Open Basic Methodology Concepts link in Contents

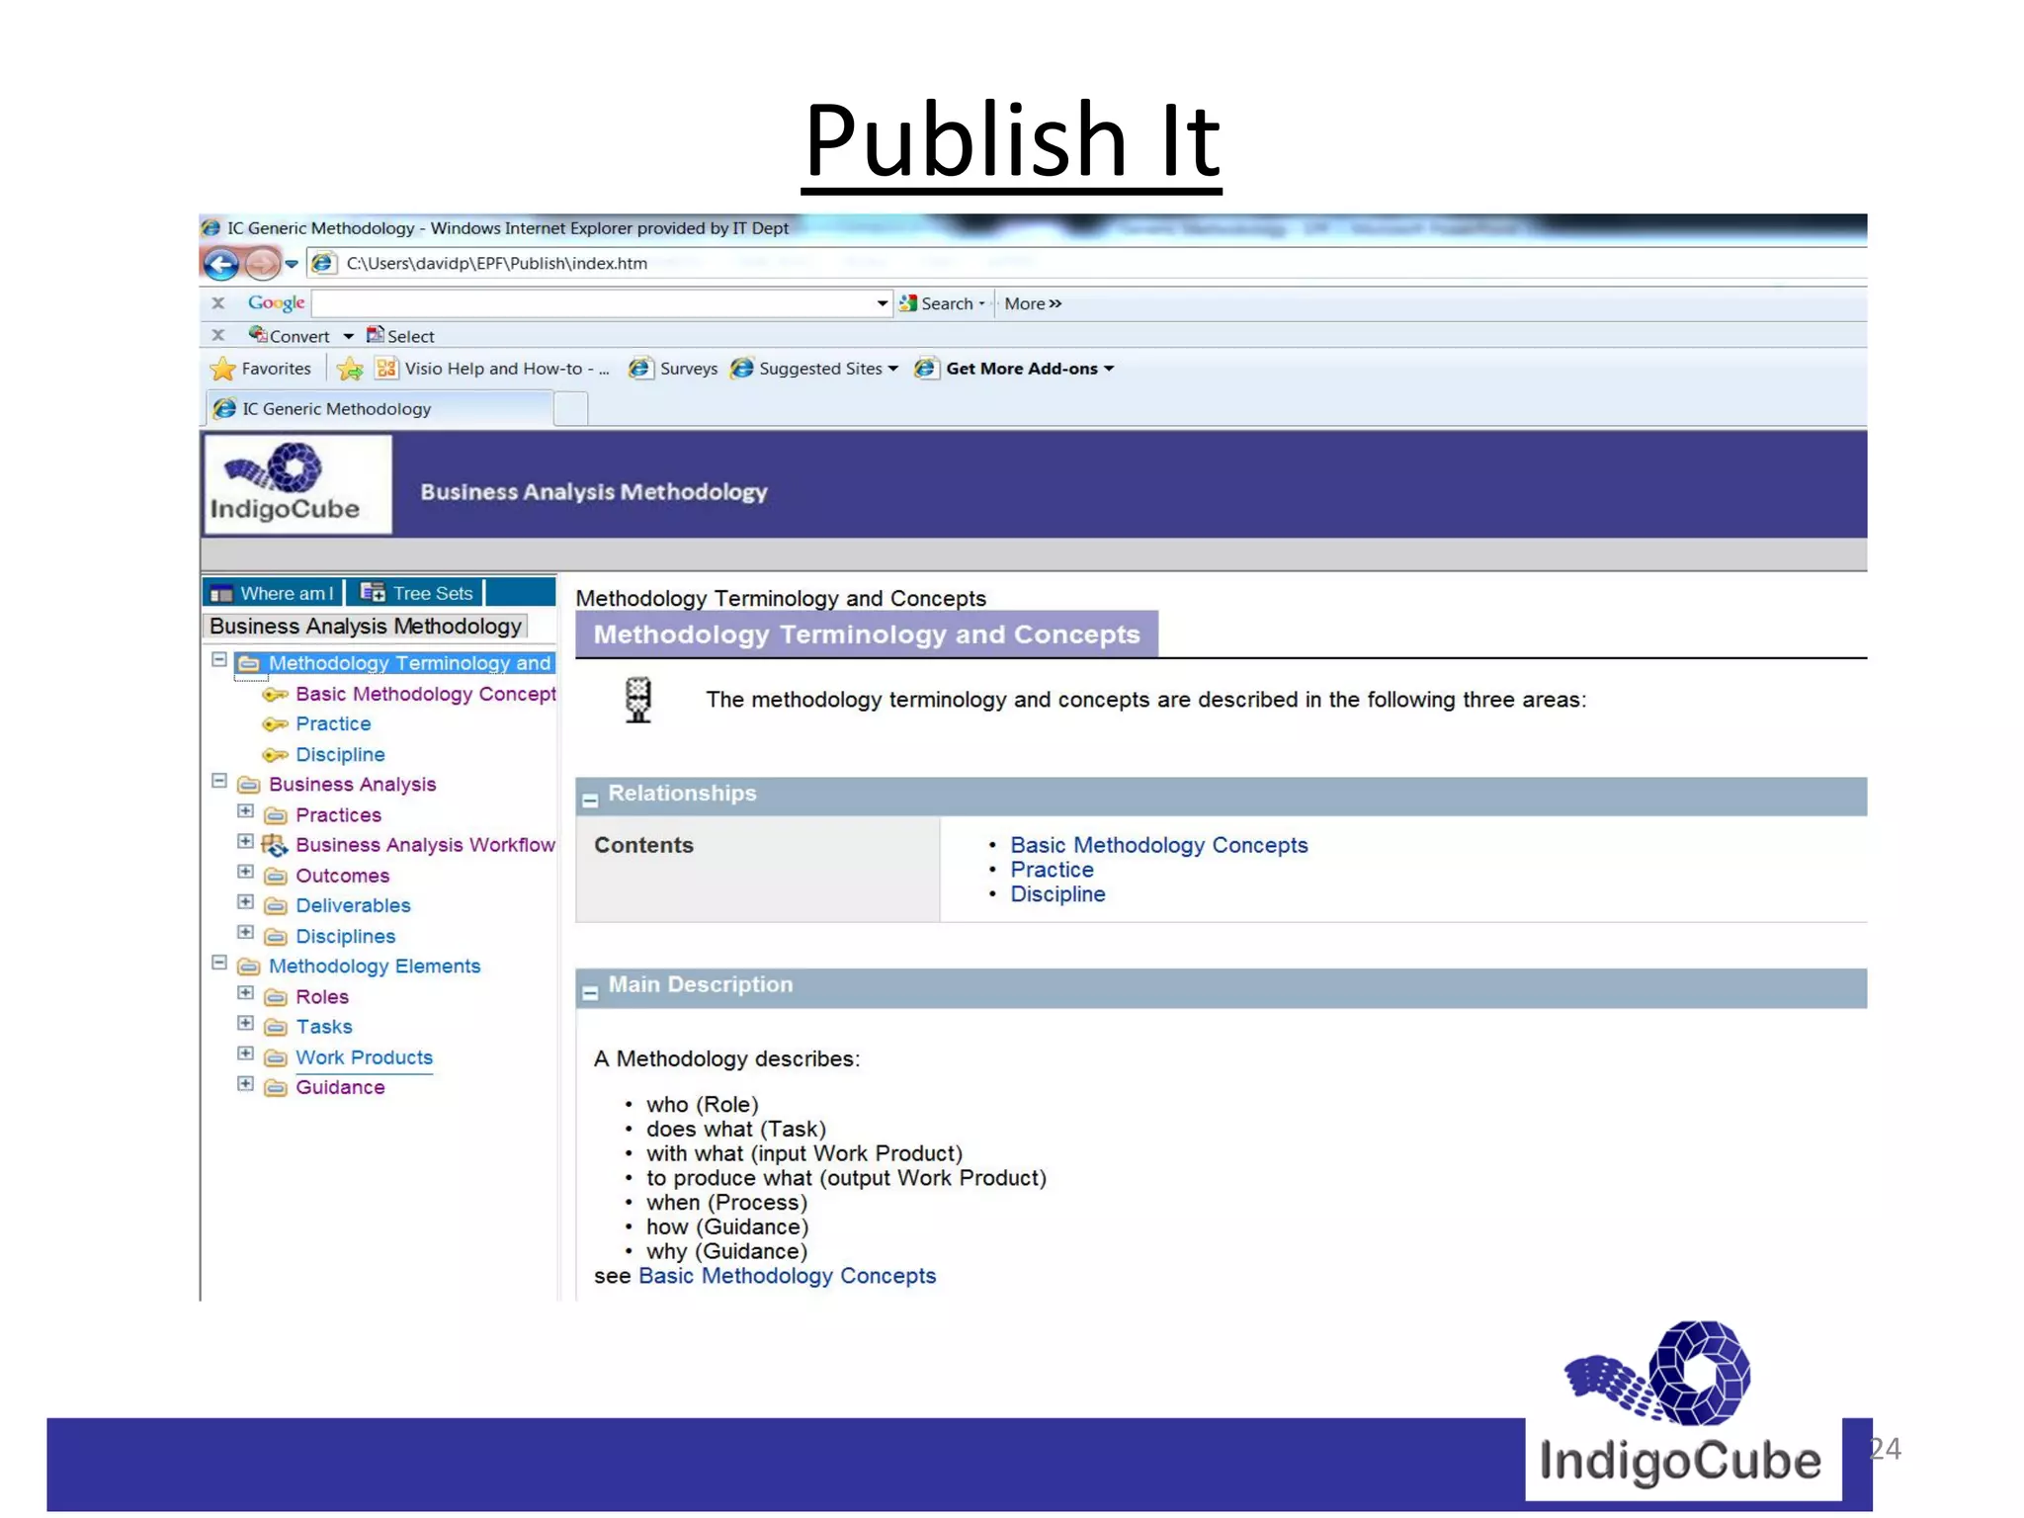click(x=1158, y=845)
